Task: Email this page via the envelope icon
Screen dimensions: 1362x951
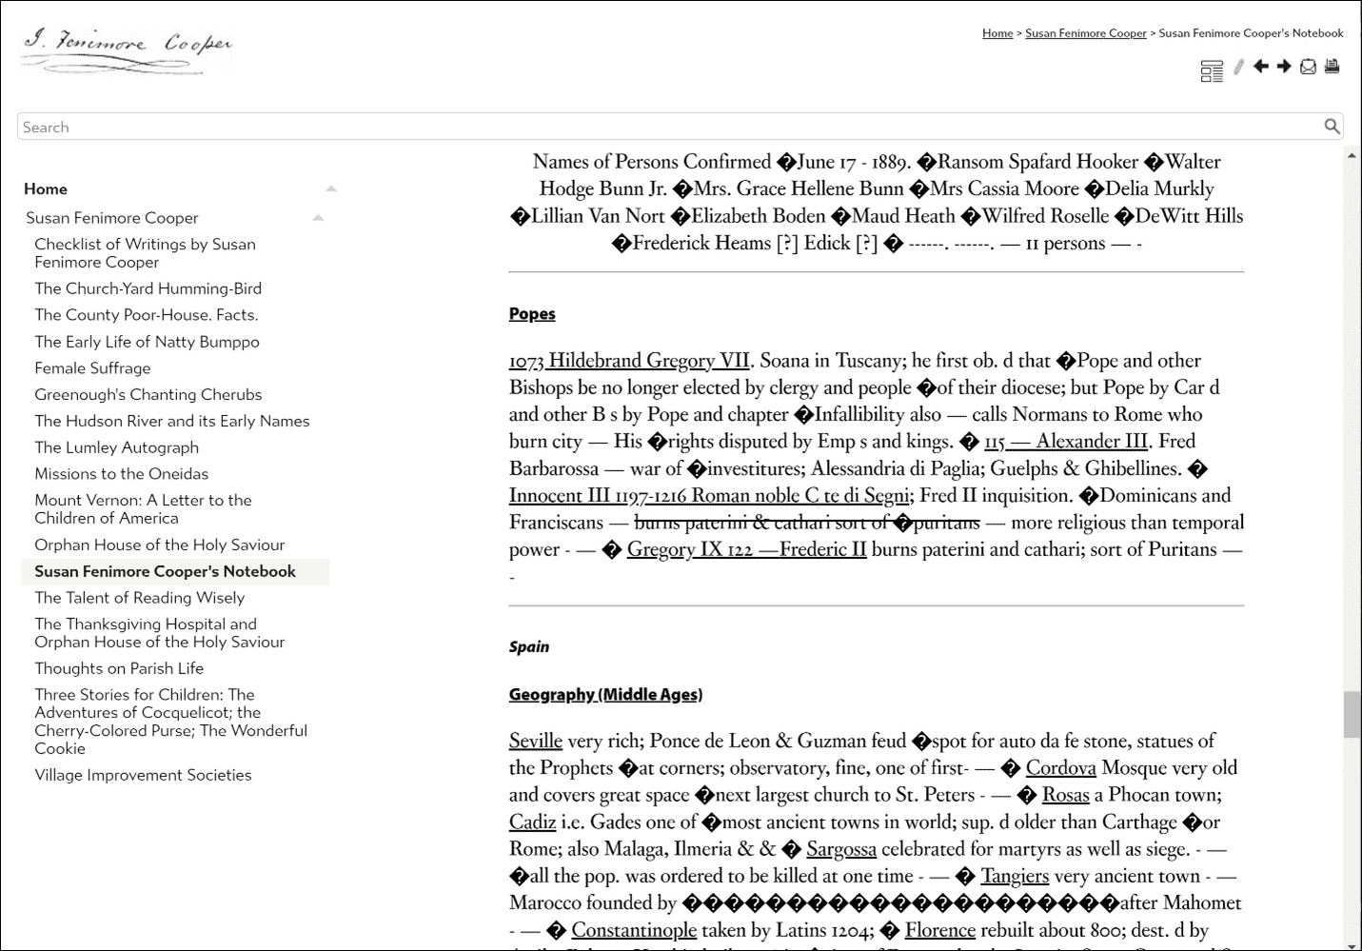Action: point(1309,67)
